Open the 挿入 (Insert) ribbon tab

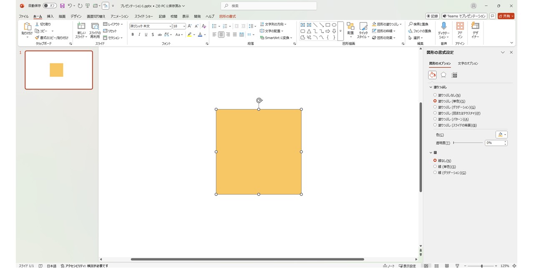50,16
